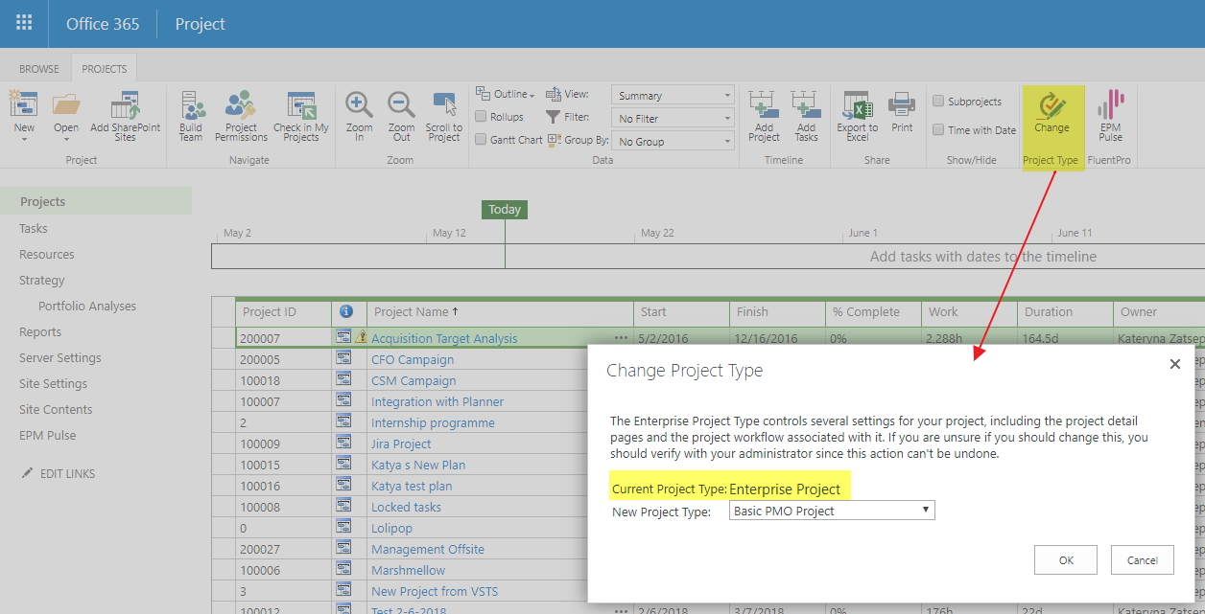The image size is (1205, 614).
Task: Click the Project ID column header
Action: point(270,311)
